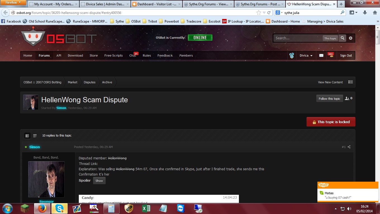Open the Firefox application menu button
The image size is (380, 214).
pos(13,3)
